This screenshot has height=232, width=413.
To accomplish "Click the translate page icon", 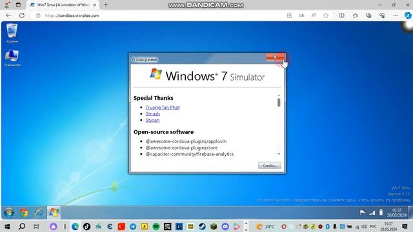I will click(301, 15).
